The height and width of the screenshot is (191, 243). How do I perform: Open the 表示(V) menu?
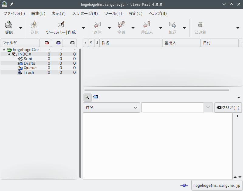pyautogui.click(x=59, y=13)
